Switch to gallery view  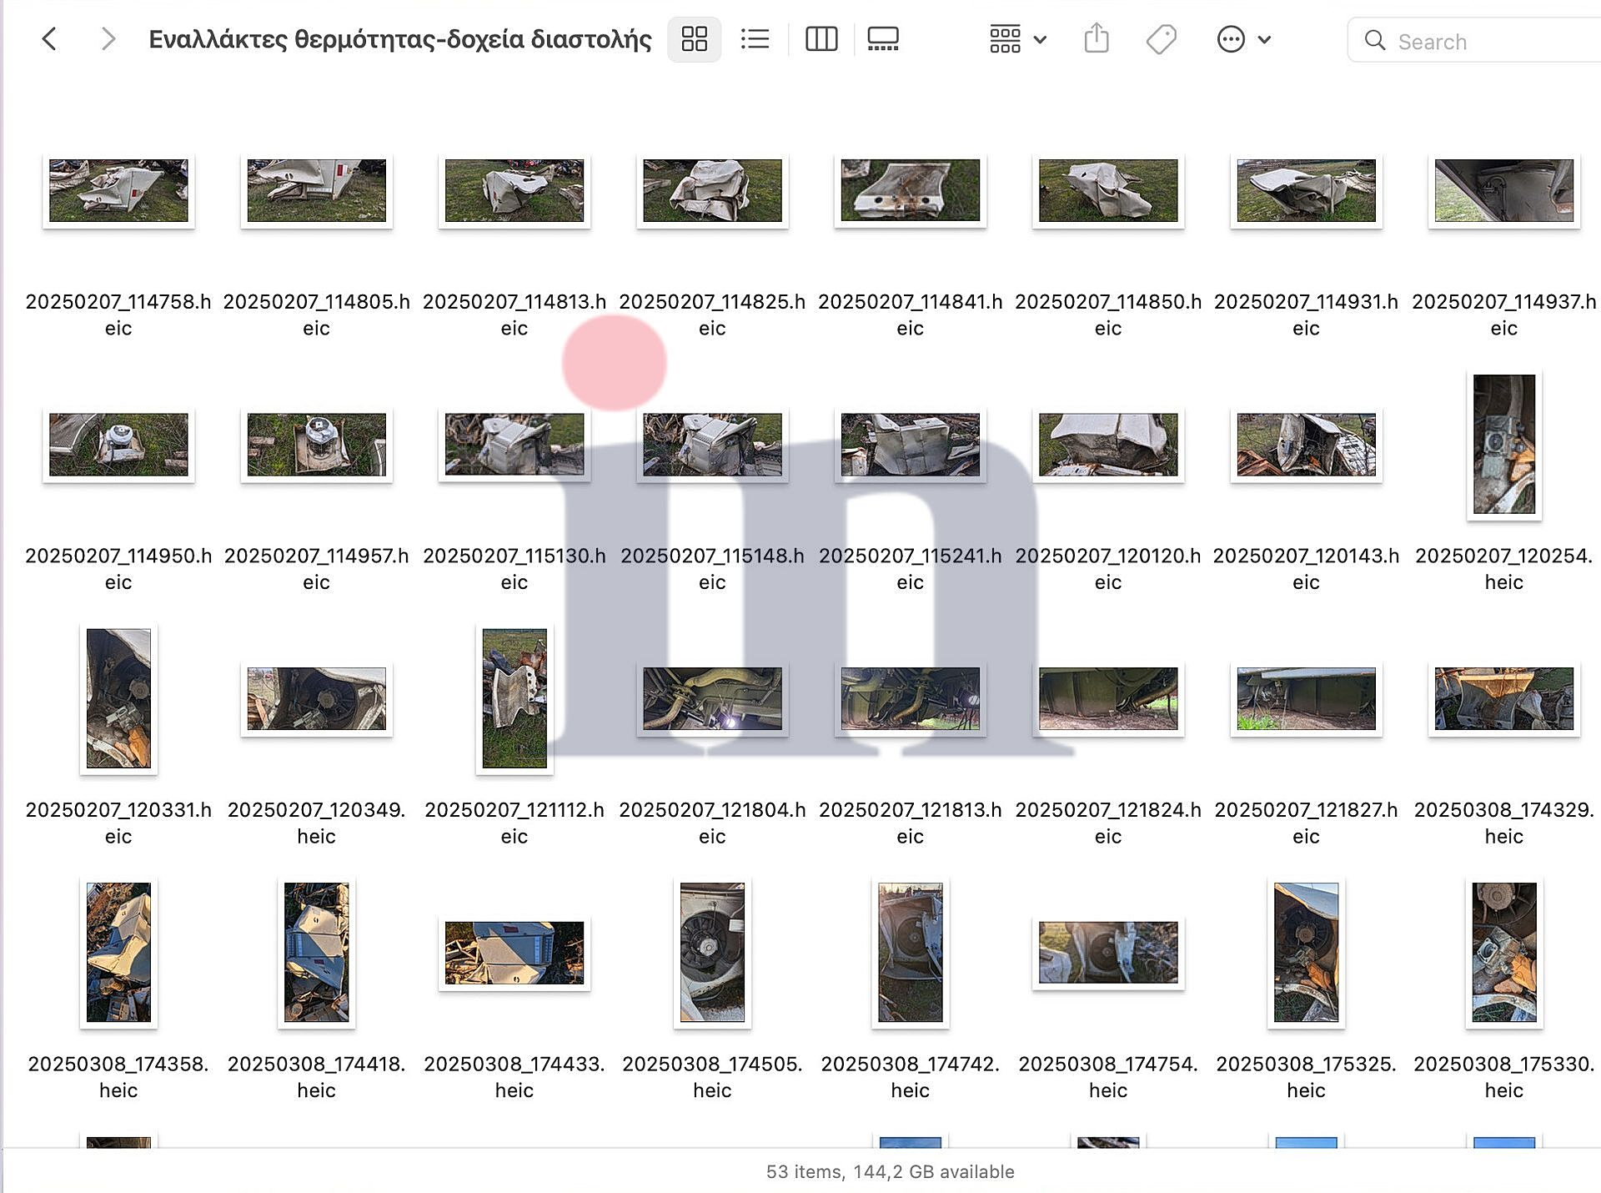883,39
